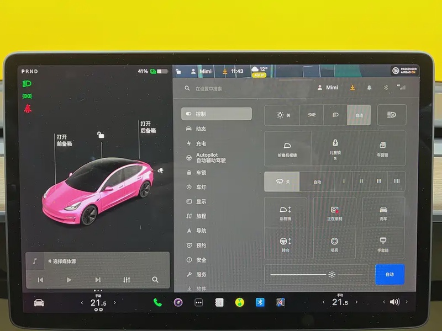Tap the fold mirrors (折叠后视镜) button
This screenshot has height=331, width=442.
pyautogui.click(x=287, y=148)
